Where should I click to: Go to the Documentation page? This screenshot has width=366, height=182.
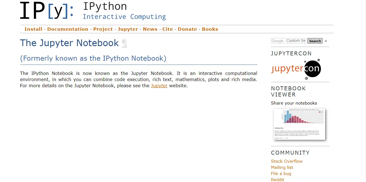pyautogui.click(x=68, y=29)
